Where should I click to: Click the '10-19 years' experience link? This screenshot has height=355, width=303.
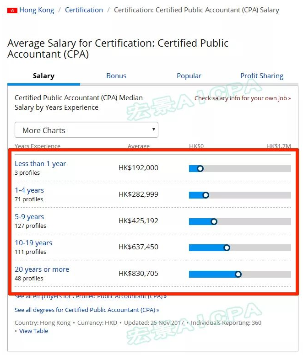(33, 243)
